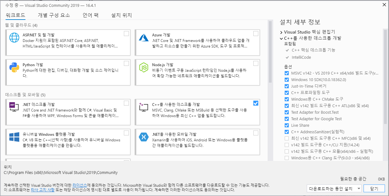Open the 다운로드하는 동안 설치 dropdown
The width and height of the screenshot is (389, 196).
coord(334,189)
